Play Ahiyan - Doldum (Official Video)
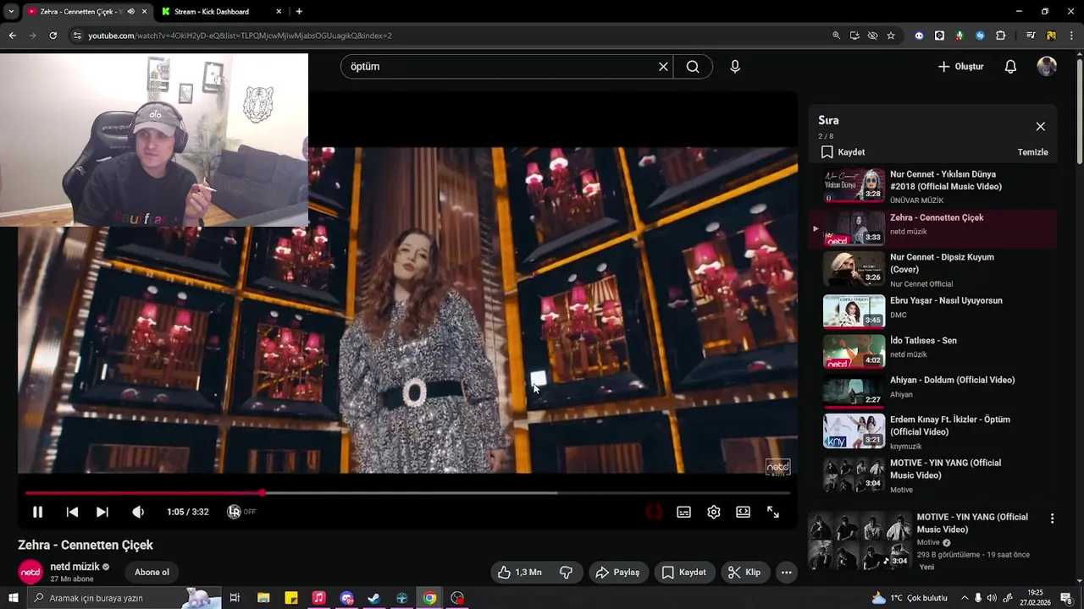The width and height of the screenshot is (1084, 609). 934,390
